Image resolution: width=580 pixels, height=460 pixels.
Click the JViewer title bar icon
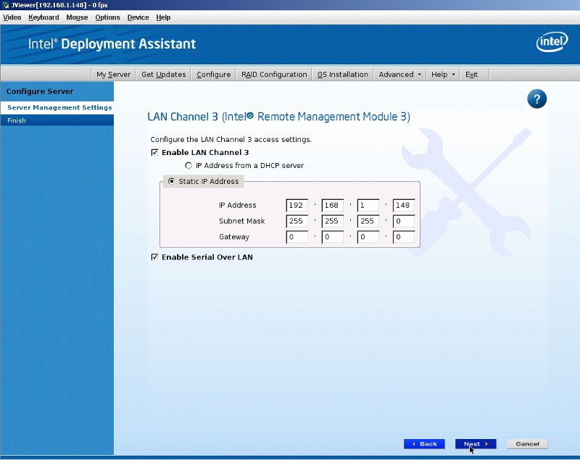[6, 5]
